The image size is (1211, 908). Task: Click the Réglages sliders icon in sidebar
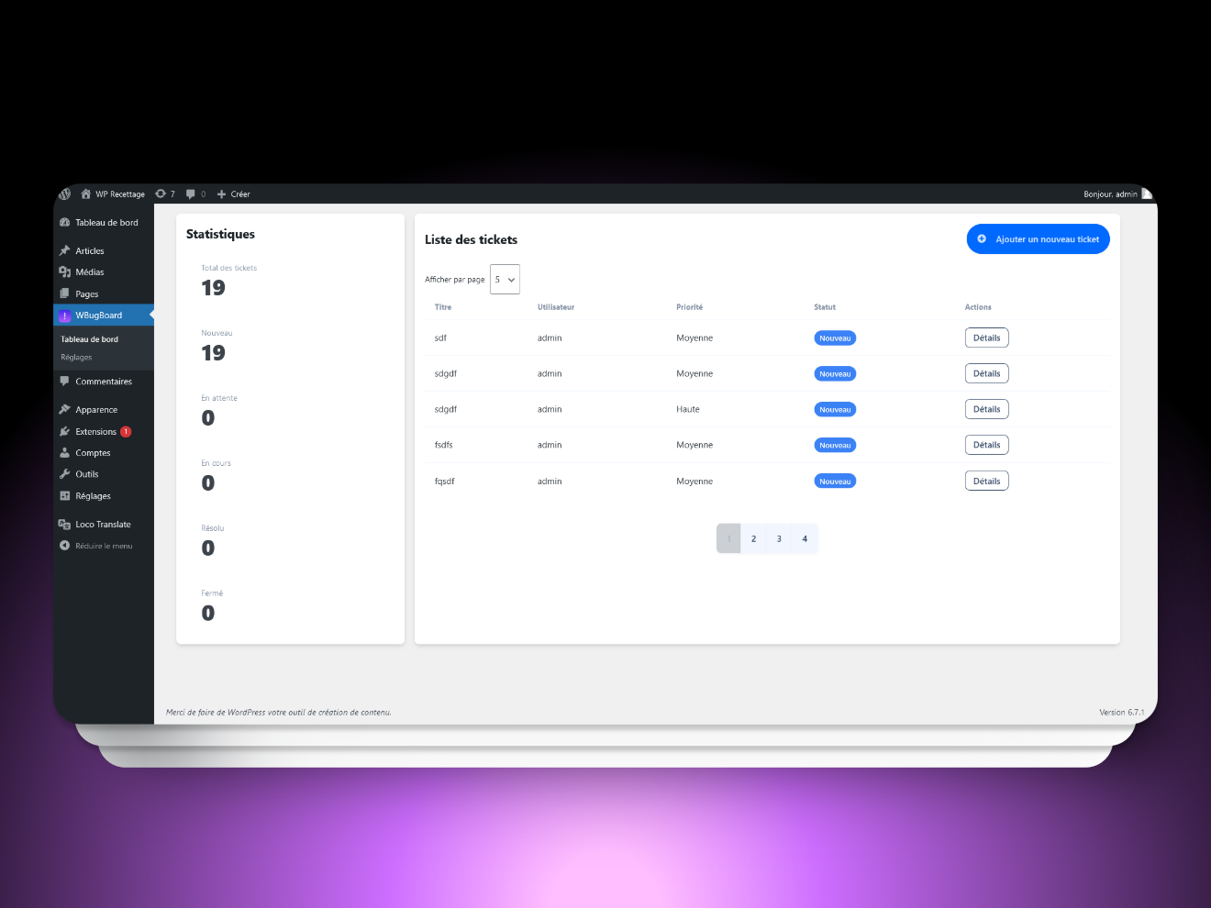pos(64,496)
